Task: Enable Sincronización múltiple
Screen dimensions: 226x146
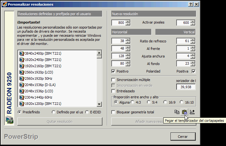Action: point(113,80)
